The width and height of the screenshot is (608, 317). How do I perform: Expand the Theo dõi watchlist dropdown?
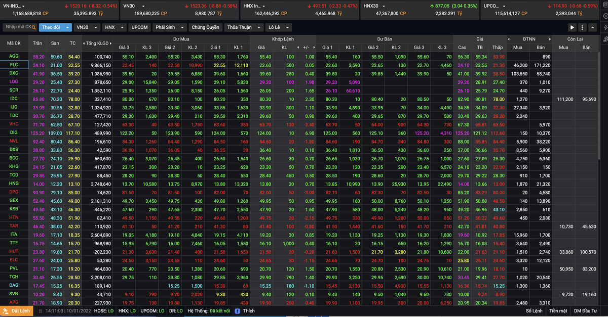[67, 27]
